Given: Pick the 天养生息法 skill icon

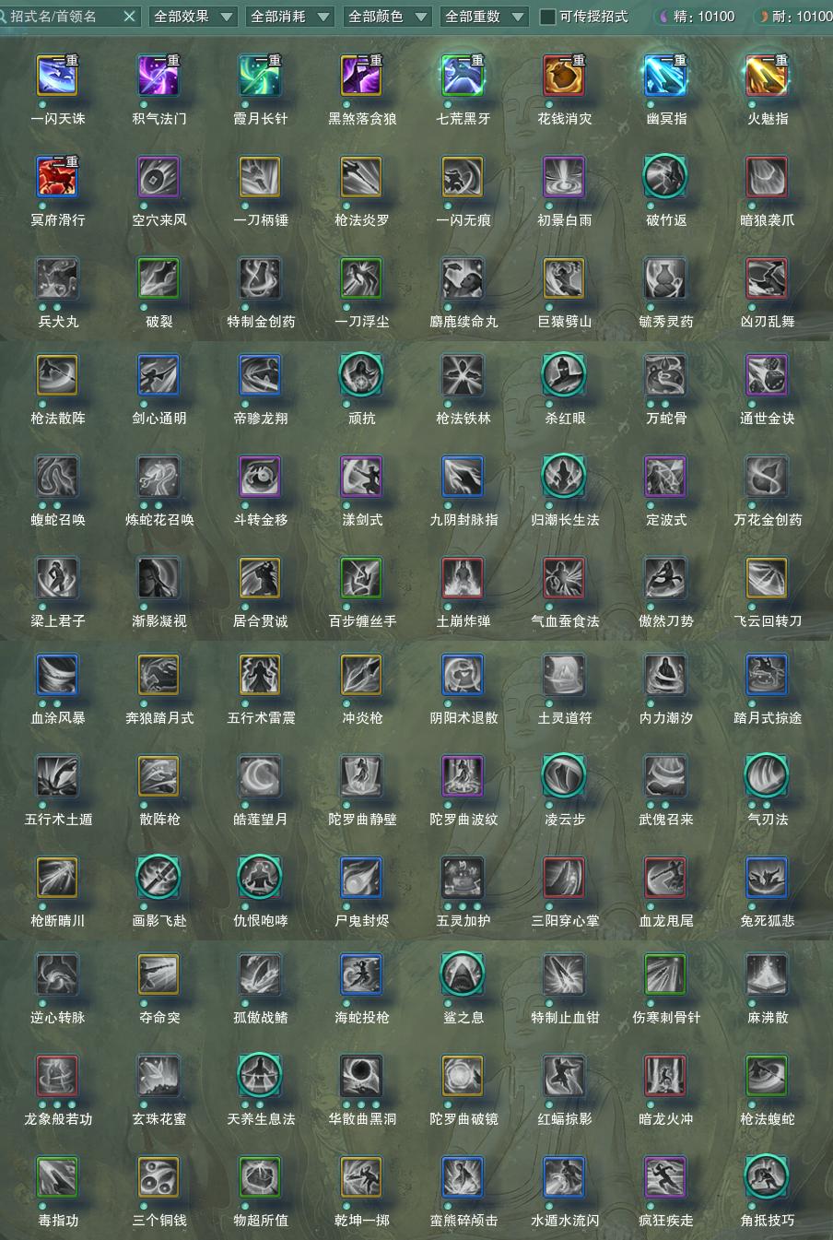Looking at the screenshot, I should [x=260, y=1076].
